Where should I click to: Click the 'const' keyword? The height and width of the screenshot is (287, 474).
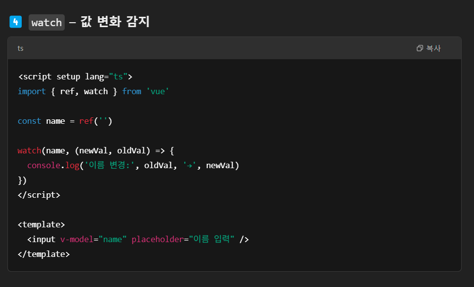click(x=29, y=121)
